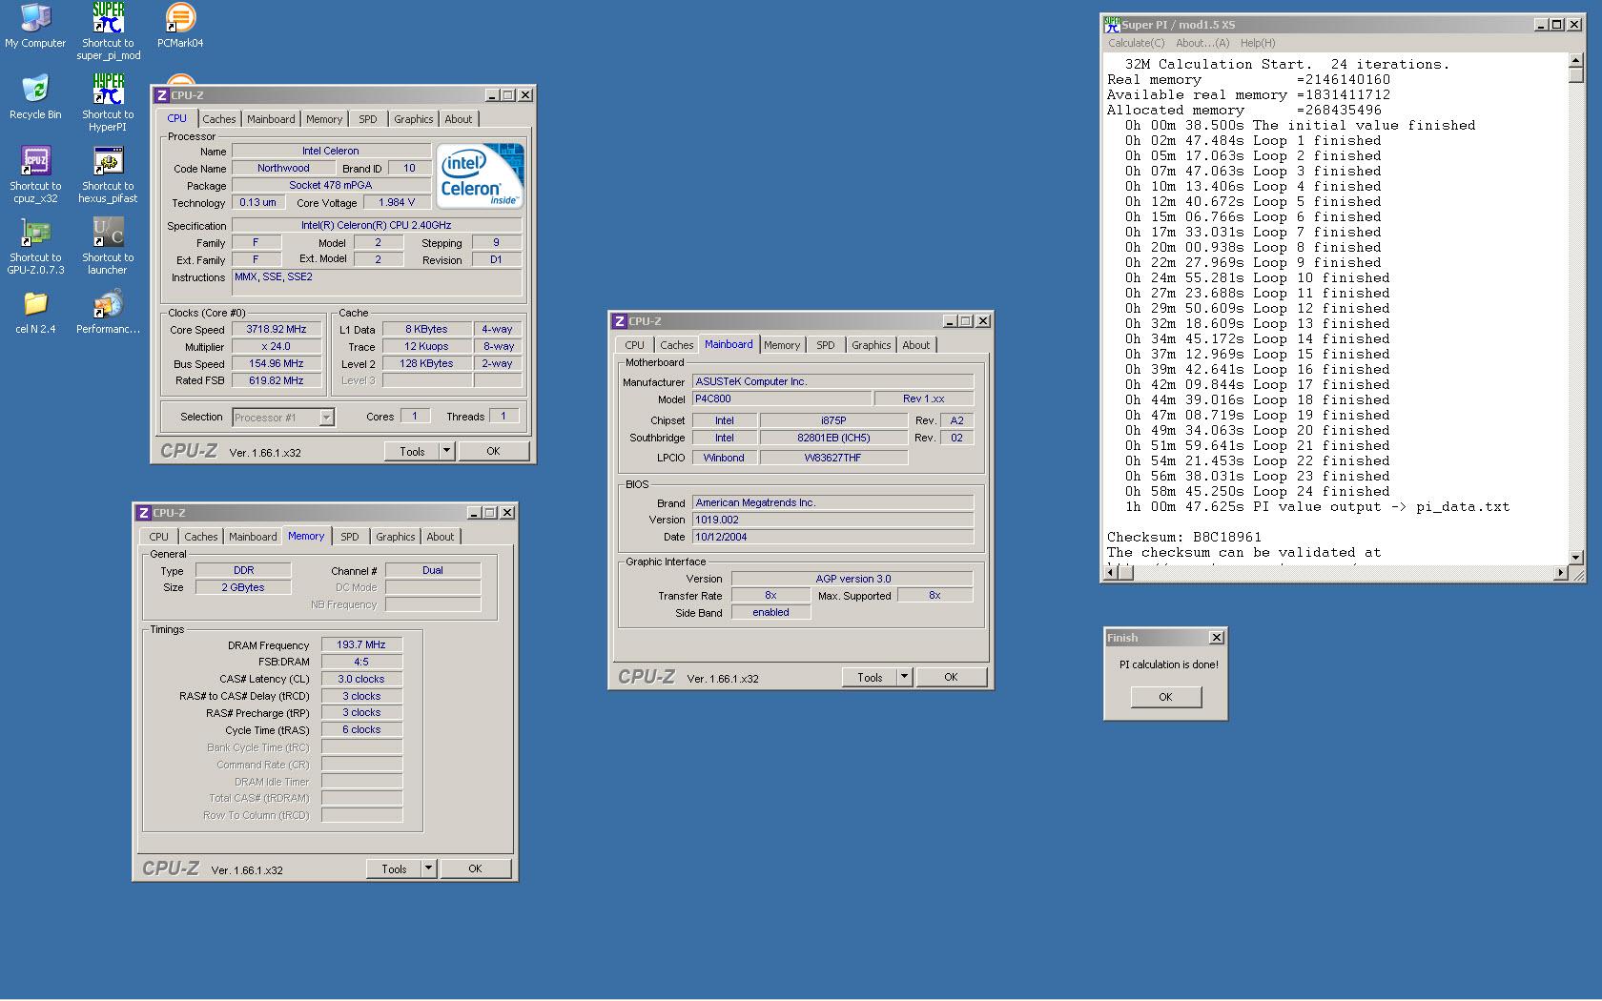Click CPU-Z title icon in CPU window
The image size is (1602, 1001).
pyautogui.click(x=162, y=95)
